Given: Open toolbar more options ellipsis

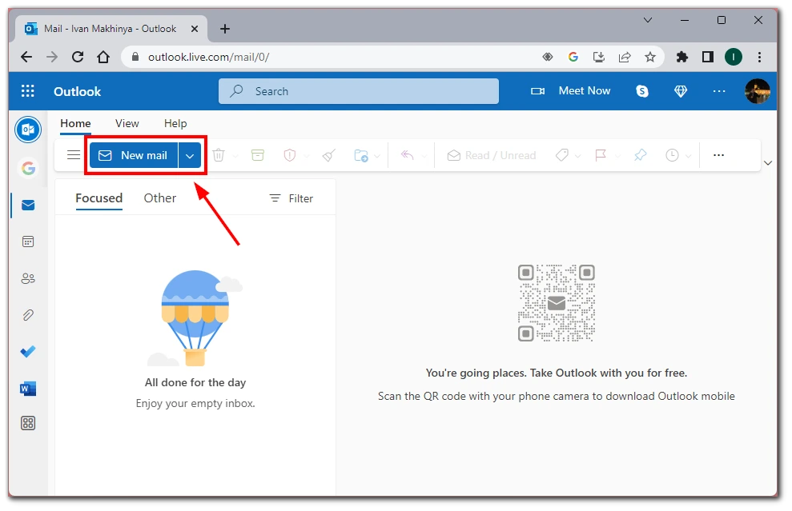Looking at the screenshot, I should pos(719,155).
